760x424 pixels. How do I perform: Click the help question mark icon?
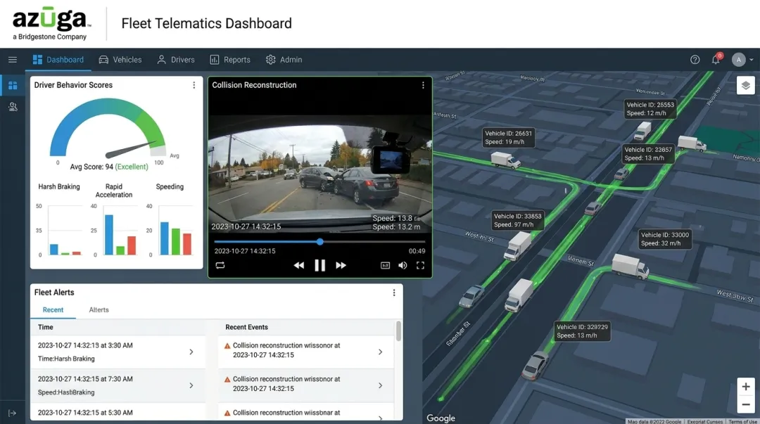[695, 60]
